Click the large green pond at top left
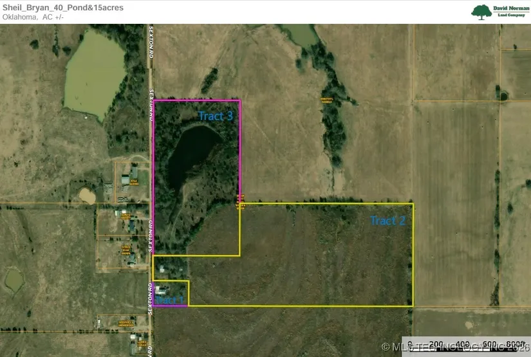Image resolution: width=531 pixels, height=357 pixels. point(93,72)
